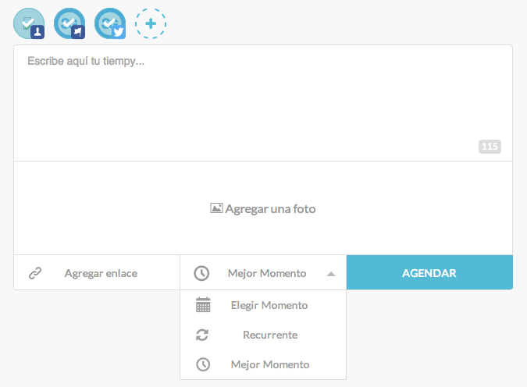Click the clock icon in the dropdown list
Viewport: 527px width, 387px height.
click(203, 364)
